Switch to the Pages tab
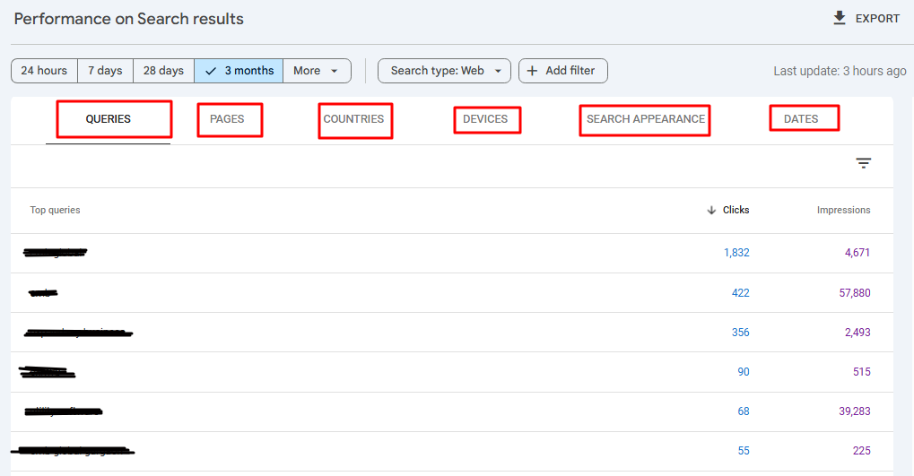The height and width of the screenshot is (476, 914). [227, 119]
